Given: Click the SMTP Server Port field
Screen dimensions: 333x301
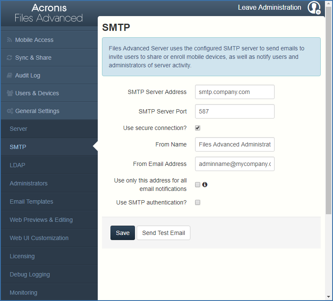Looking at the screenshot, I should tap(235, 111).
